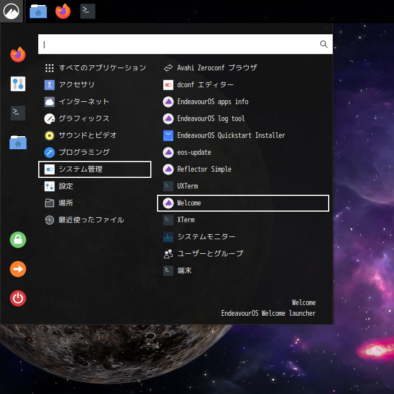Viewport: 394px width, 394px height.
Task: Open settings from the favorites sidebar
Action: pyautogui.click(x=18, y=84)
